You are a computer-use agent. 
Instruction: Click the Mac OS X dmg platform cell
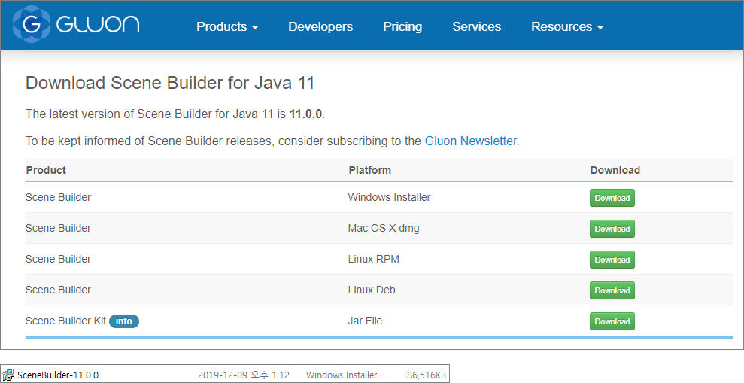pos(384,228)
